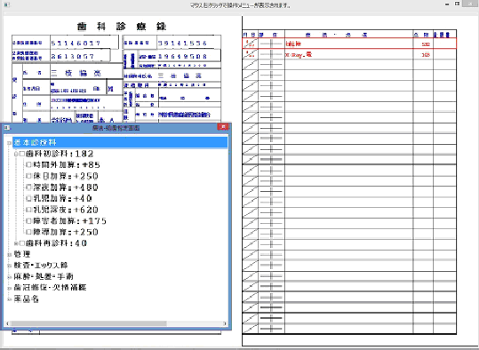Image resolution: width=479 pixels, height=350 pixels.
Task: Click the date cell of the X-Ray row
Action: (250, 54)
